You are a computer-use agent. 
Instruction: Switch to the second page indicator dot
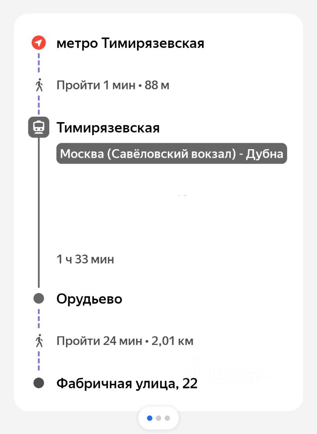click(158, 418)
